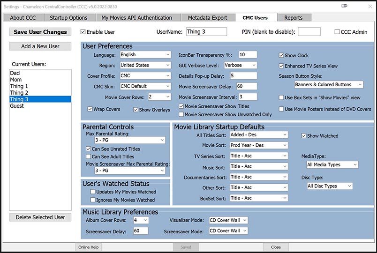Enable the CCC Admin checkbox
This screenshot has width=377, height=253.
337,32
